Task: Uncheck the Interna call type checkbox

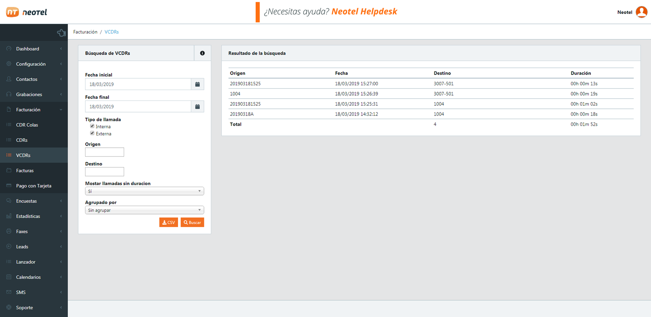Action: point(92,126)
